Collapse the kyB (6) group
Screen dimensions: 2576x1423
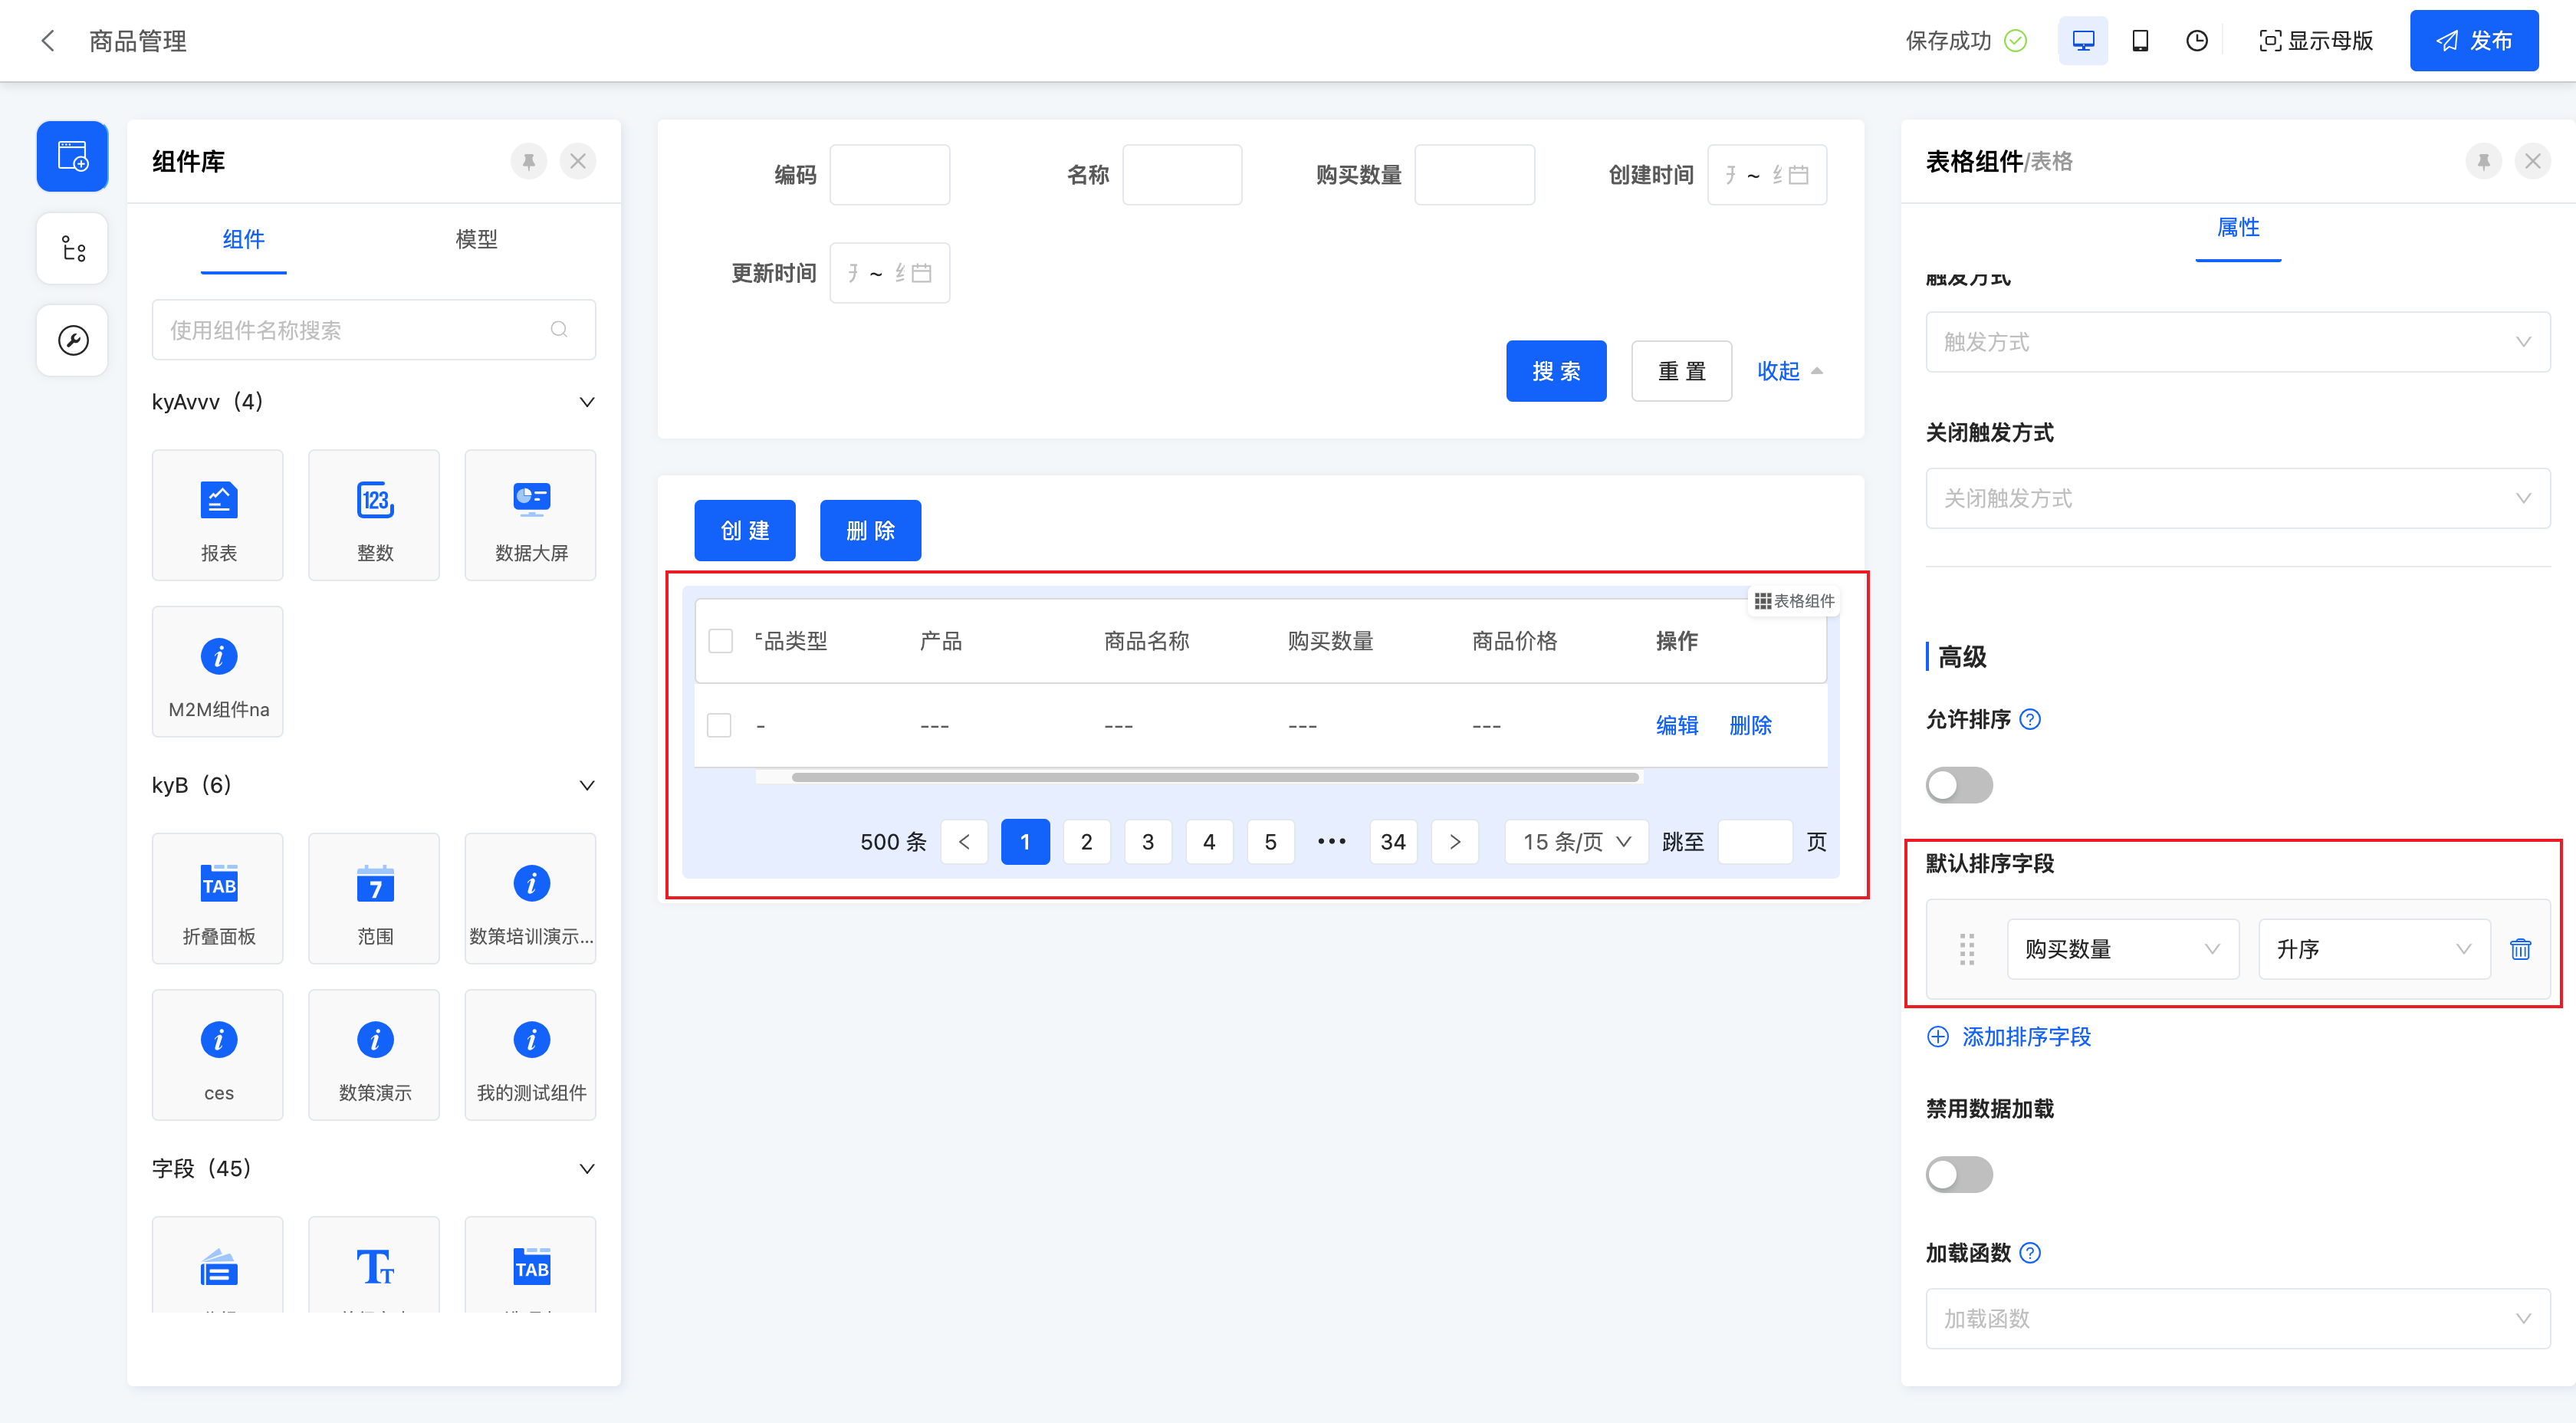(587, 785)
